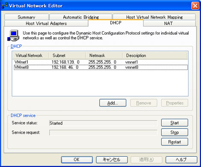The image size is (201, 167).
Task: Confirm changes with the OK button
Action: (x=77, y=160)
